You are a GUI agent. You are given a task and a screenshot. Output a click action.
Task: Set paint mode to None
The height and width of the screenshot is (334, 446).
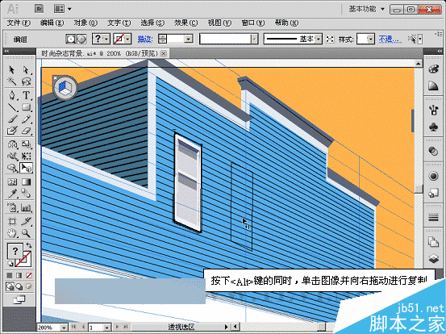29,275
